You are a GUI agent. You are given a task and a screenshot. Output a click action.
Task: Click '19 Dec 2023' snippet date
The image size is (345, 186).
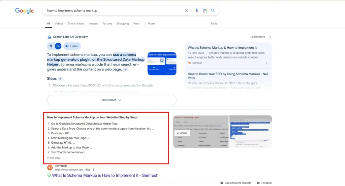(x=54, y=158)
